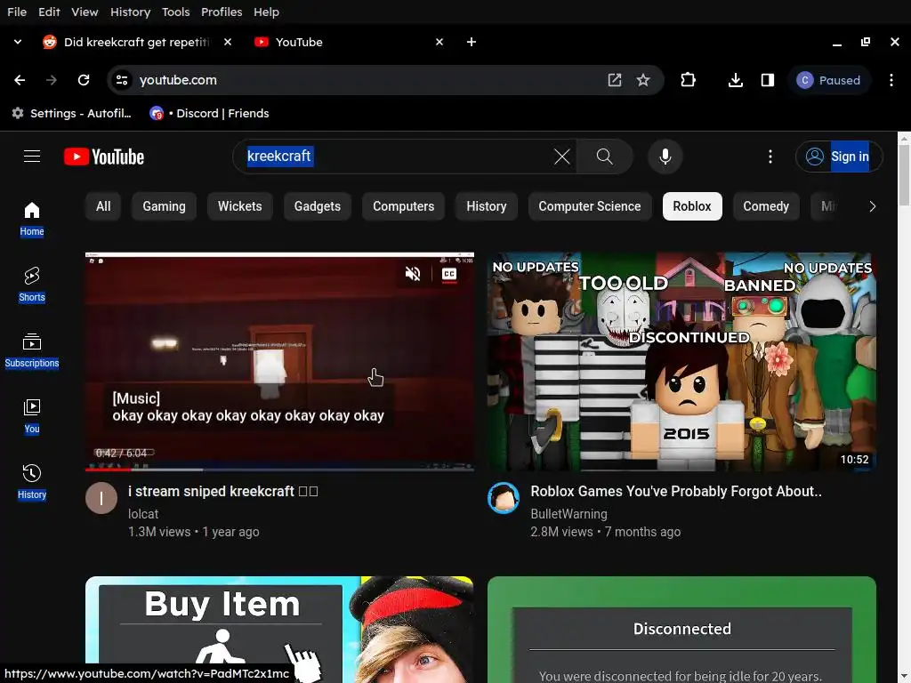Open the Buy Item video thumbnail
The width and height of the screenshot is (911, 683).
pos(279,630)
